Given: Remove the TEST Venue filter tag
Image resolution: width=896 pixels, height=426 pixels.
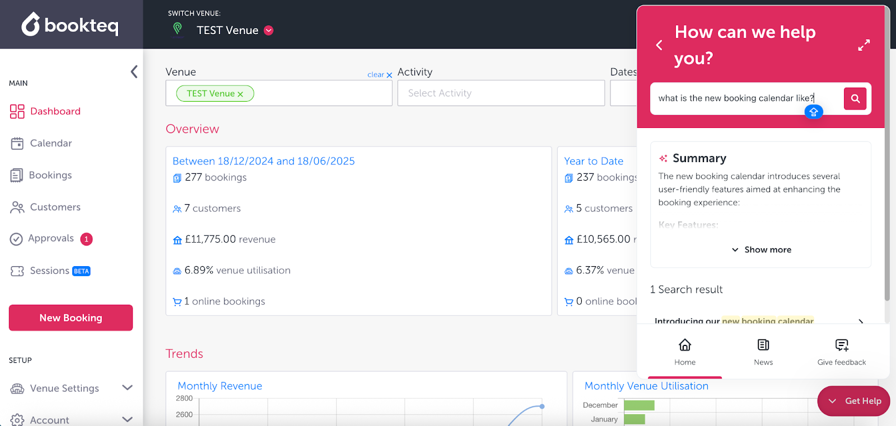Looking at the screenshot, I should pyautogui.click(x=240, y=94).
